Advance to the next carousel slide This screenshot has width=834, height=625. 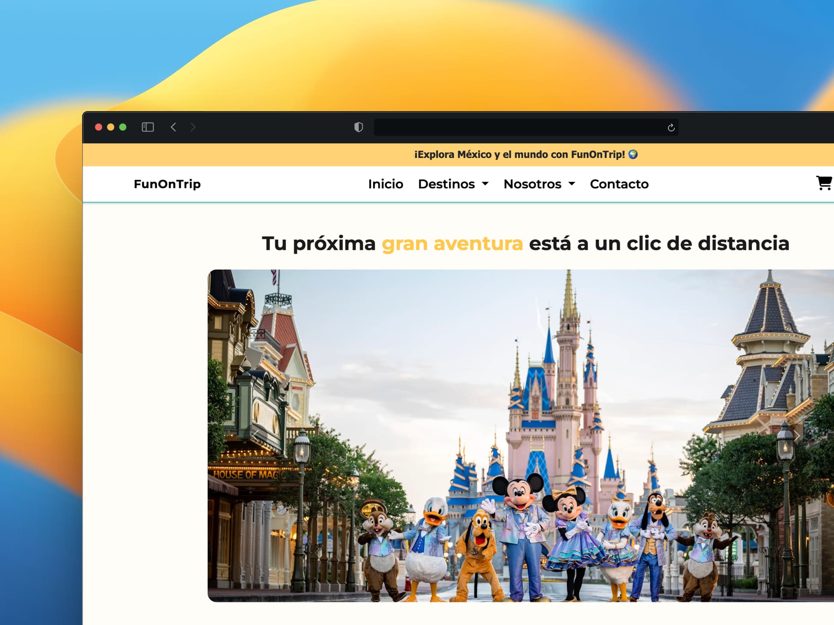pos(796,436)
